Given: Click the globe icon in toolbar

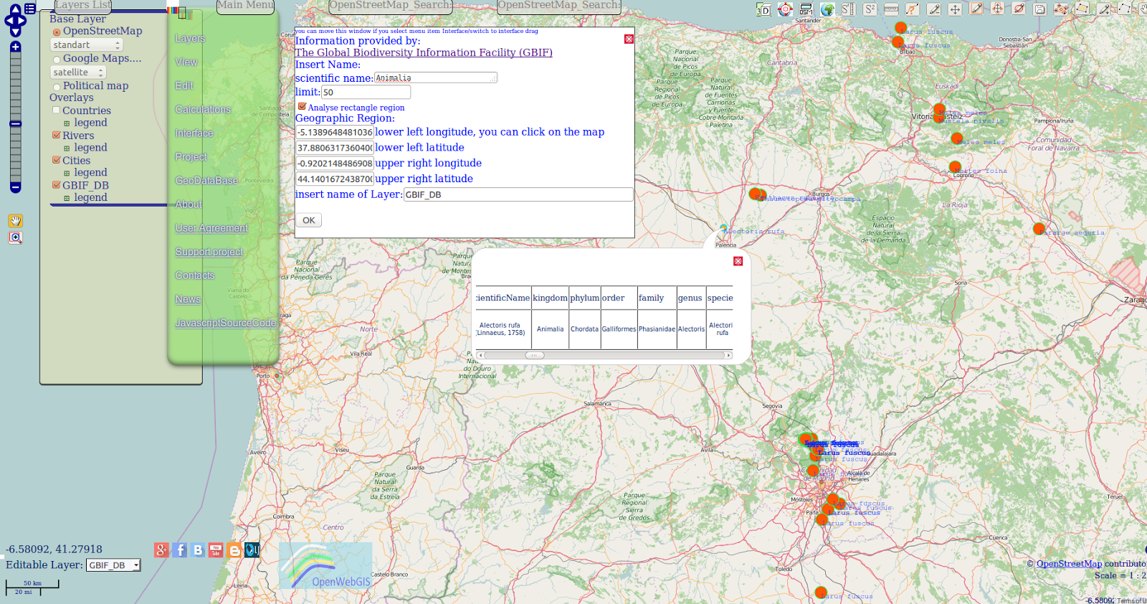Looking at the screenshot, I should coord(827,9).
